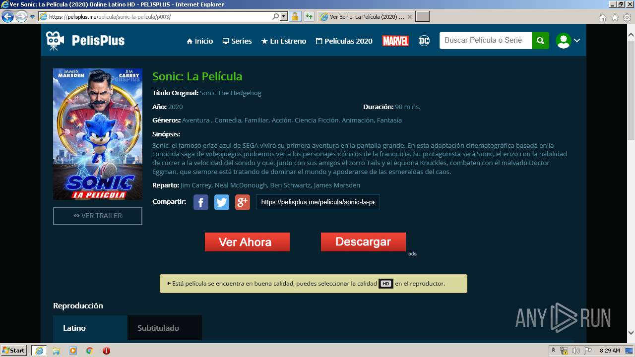The image size is (635, 357).
Task: Open the Favorites star icon
Action: click(615, 17)
